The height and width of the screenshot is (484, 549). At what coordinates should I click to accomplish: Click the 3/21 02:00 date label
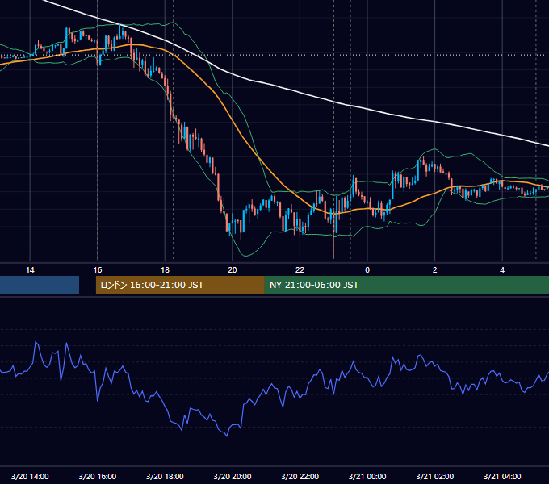[x=435, y=476]
